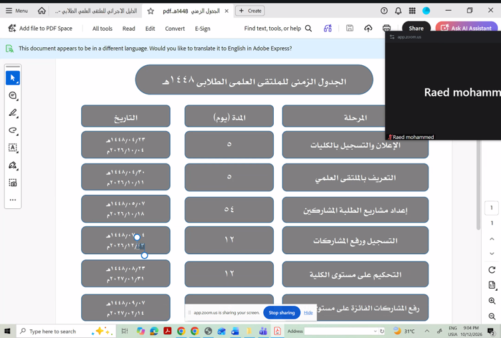Go to previous page up chevron
This screenshot has height=338, width=501.
tap(492, 239)
